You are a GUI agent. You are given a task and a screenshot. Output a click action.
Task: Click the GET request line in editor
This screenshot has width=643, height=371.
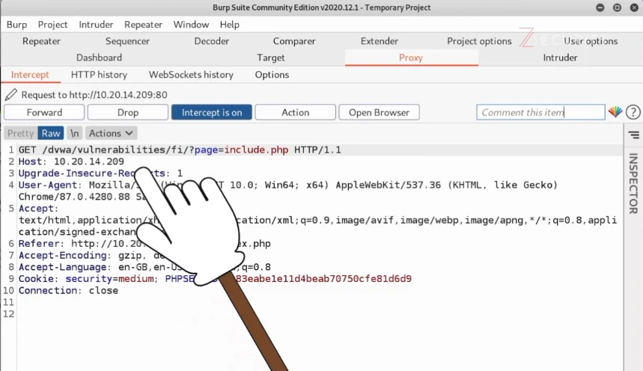click(x=180, y=150)
